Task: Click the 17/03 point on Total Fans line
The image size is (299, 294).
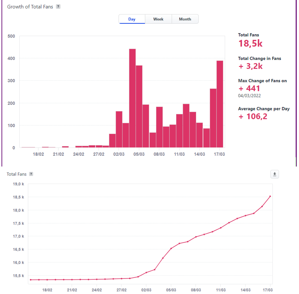Action: (270, 196)
